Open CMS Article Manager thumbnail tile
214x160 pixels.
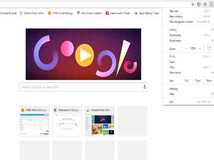pos(34,121)
